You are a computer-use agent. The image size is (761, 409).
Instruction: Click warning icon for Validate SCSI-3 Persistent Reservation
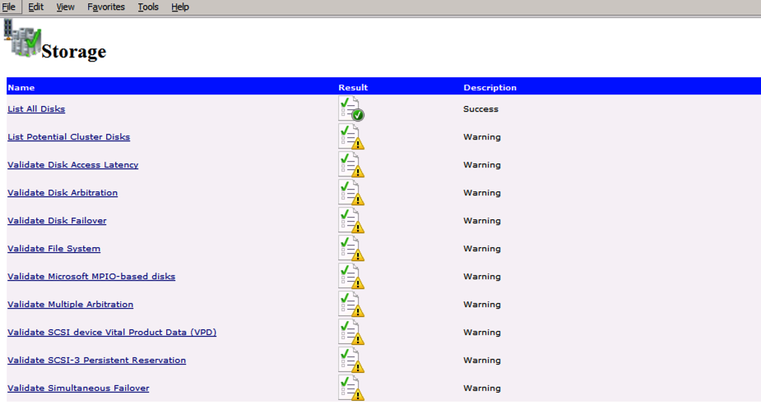click(x=351, y=361)
